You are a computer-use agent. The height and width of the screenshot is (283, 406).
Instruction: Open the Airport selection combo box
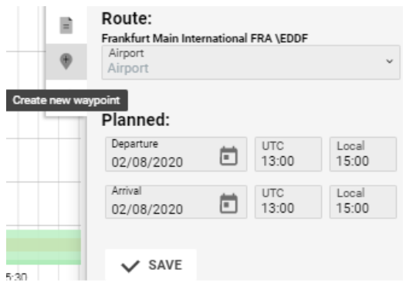[x=251, y=63]
